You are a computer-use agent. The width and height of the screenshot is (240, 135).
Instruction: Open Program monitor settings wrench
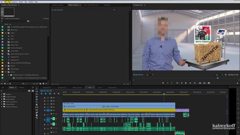[x=226, y=75]
